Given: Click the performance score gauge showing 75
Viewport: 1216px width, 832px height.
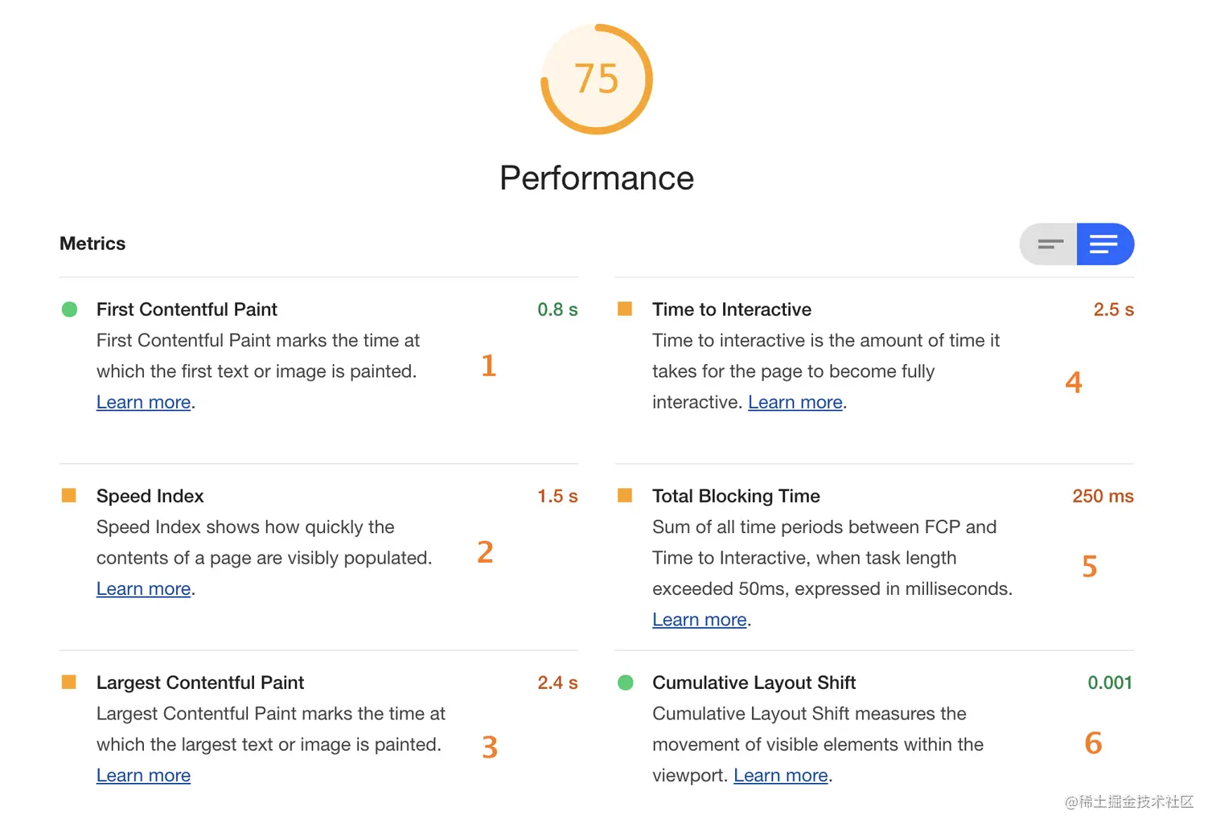Looking at the screenshot, I should coord(596,80).
